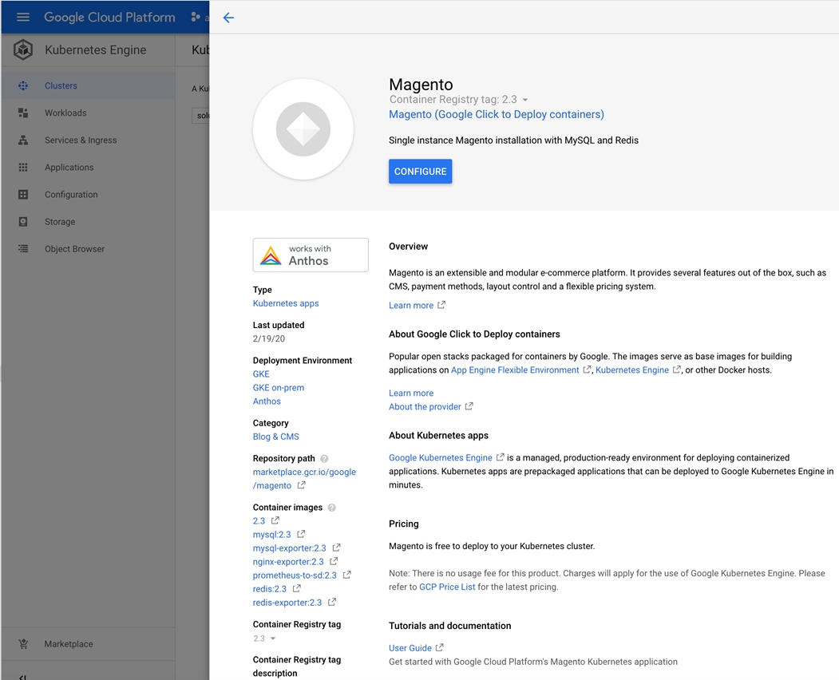Viewport: 839px width, 680px height.
Task: Click the Clusters sidebar icon
Action: click(x=23, y=85)
